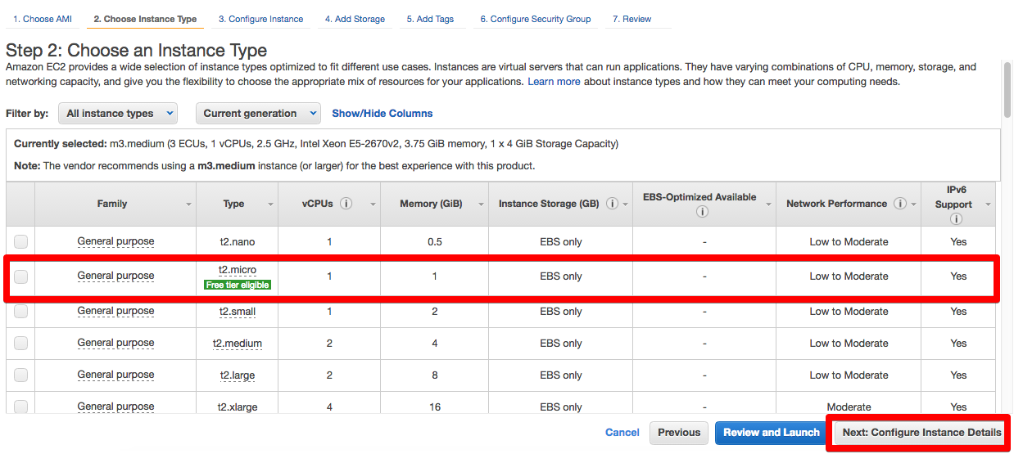
Task: Expand Memory (GiB) column sort arrow
Action: pyautogui.click(x=481, y=205)
